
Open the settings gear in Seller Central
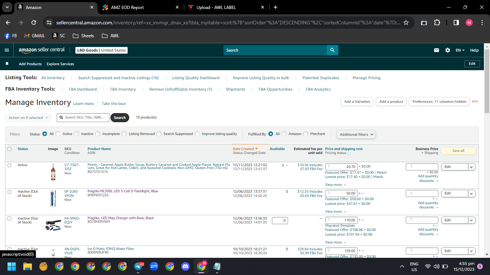tap(448, 50)
